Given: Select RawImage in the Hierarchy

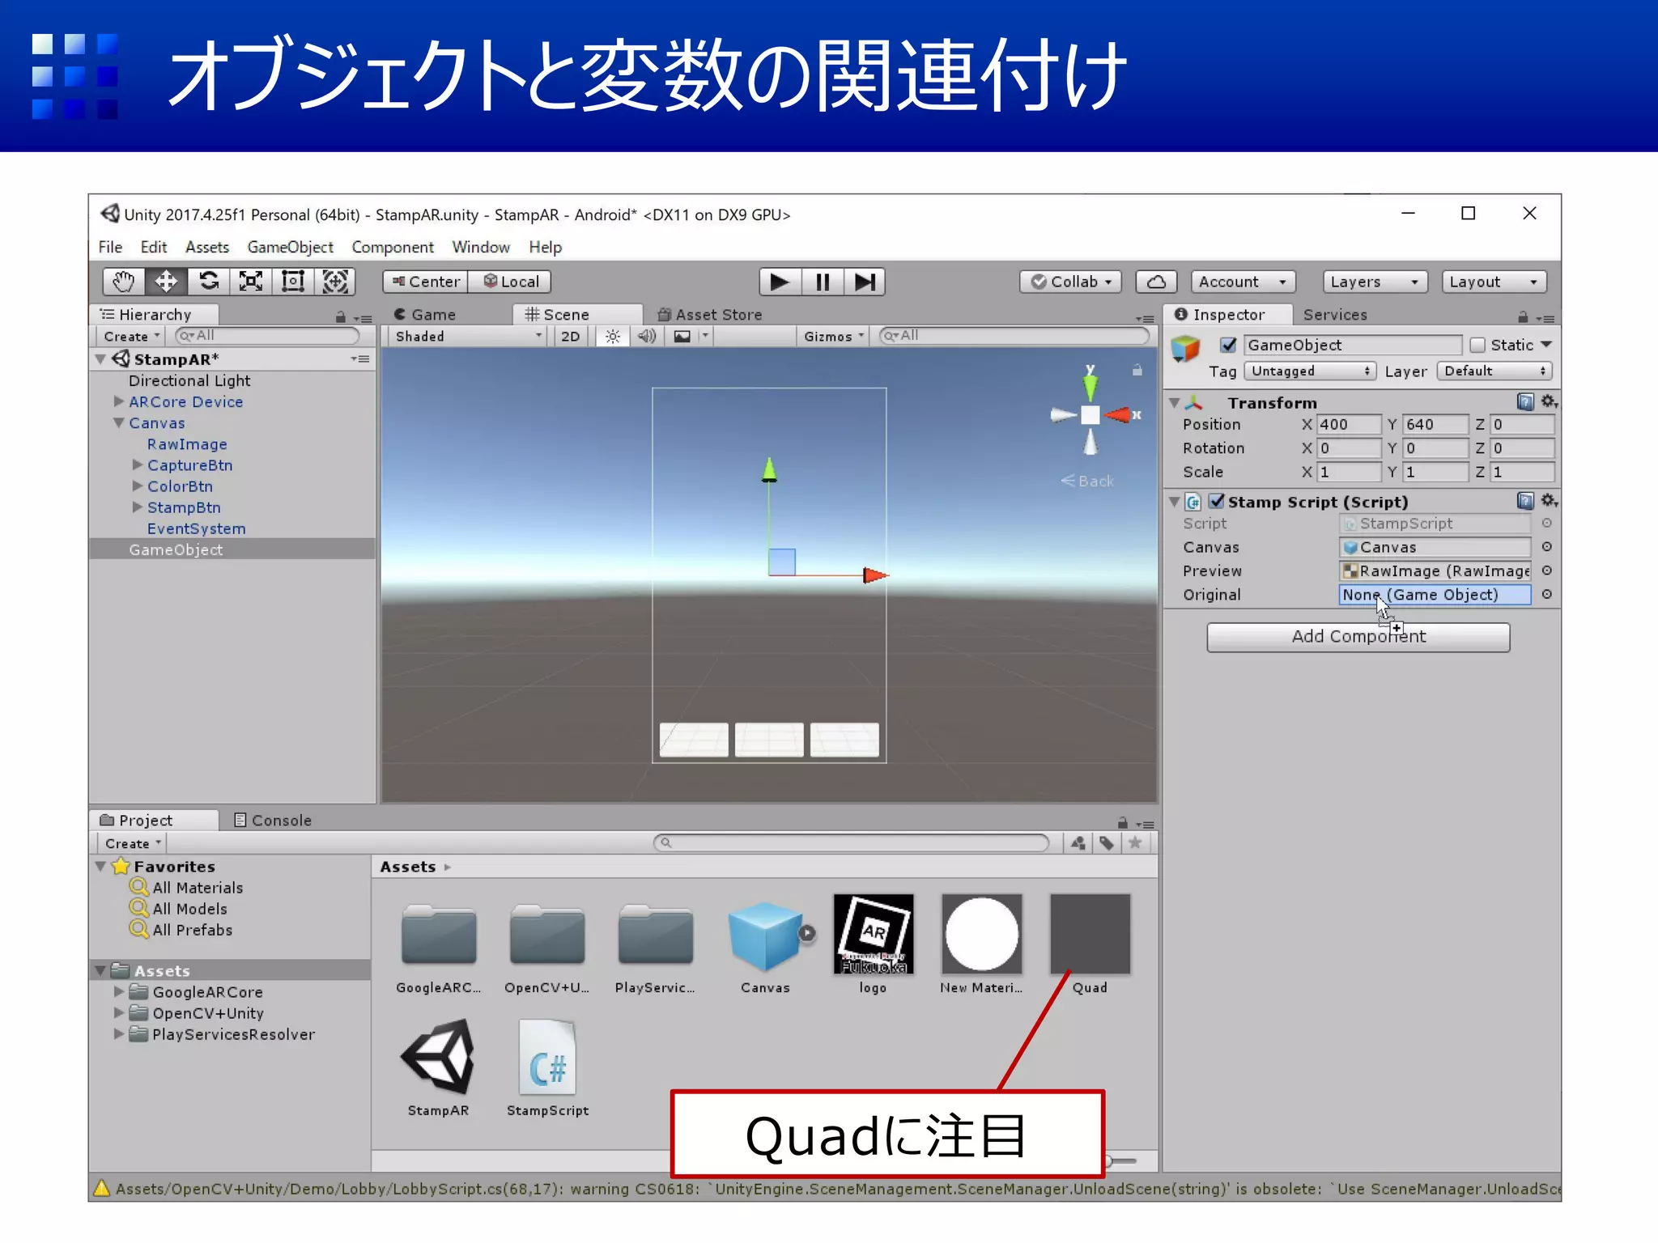Looking at the screenshot, I should [x=187, y=443].
